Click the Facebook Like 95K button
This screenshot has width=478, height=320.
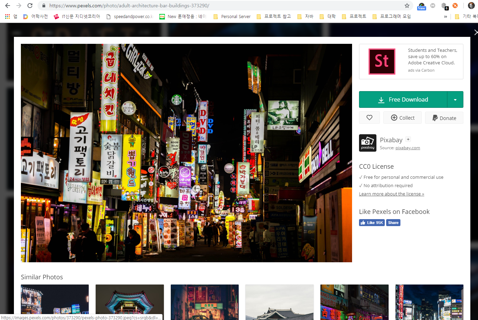372,223
